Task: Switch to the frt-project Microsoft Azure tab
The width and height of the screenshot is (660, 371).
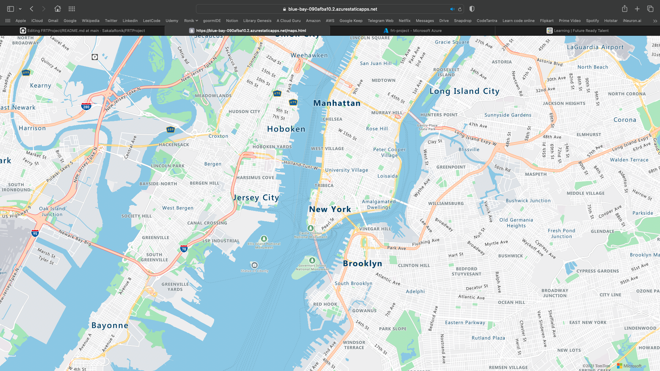Action: [412, 31]
